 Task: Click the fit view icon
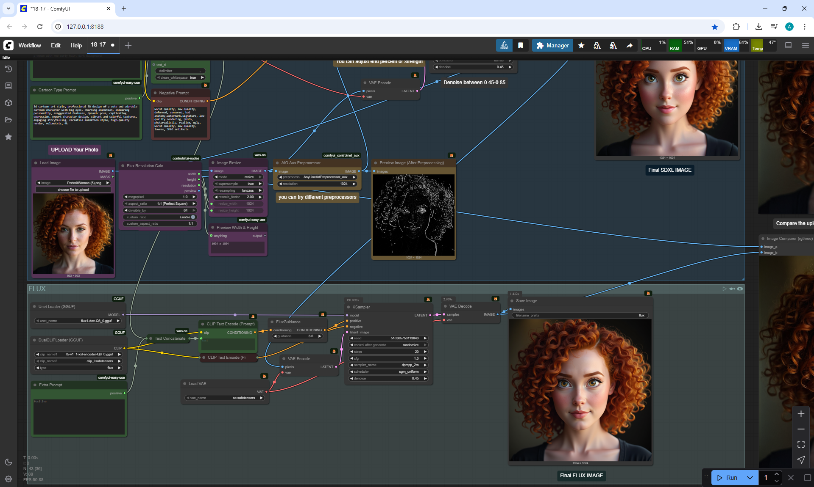pos(801,444)
